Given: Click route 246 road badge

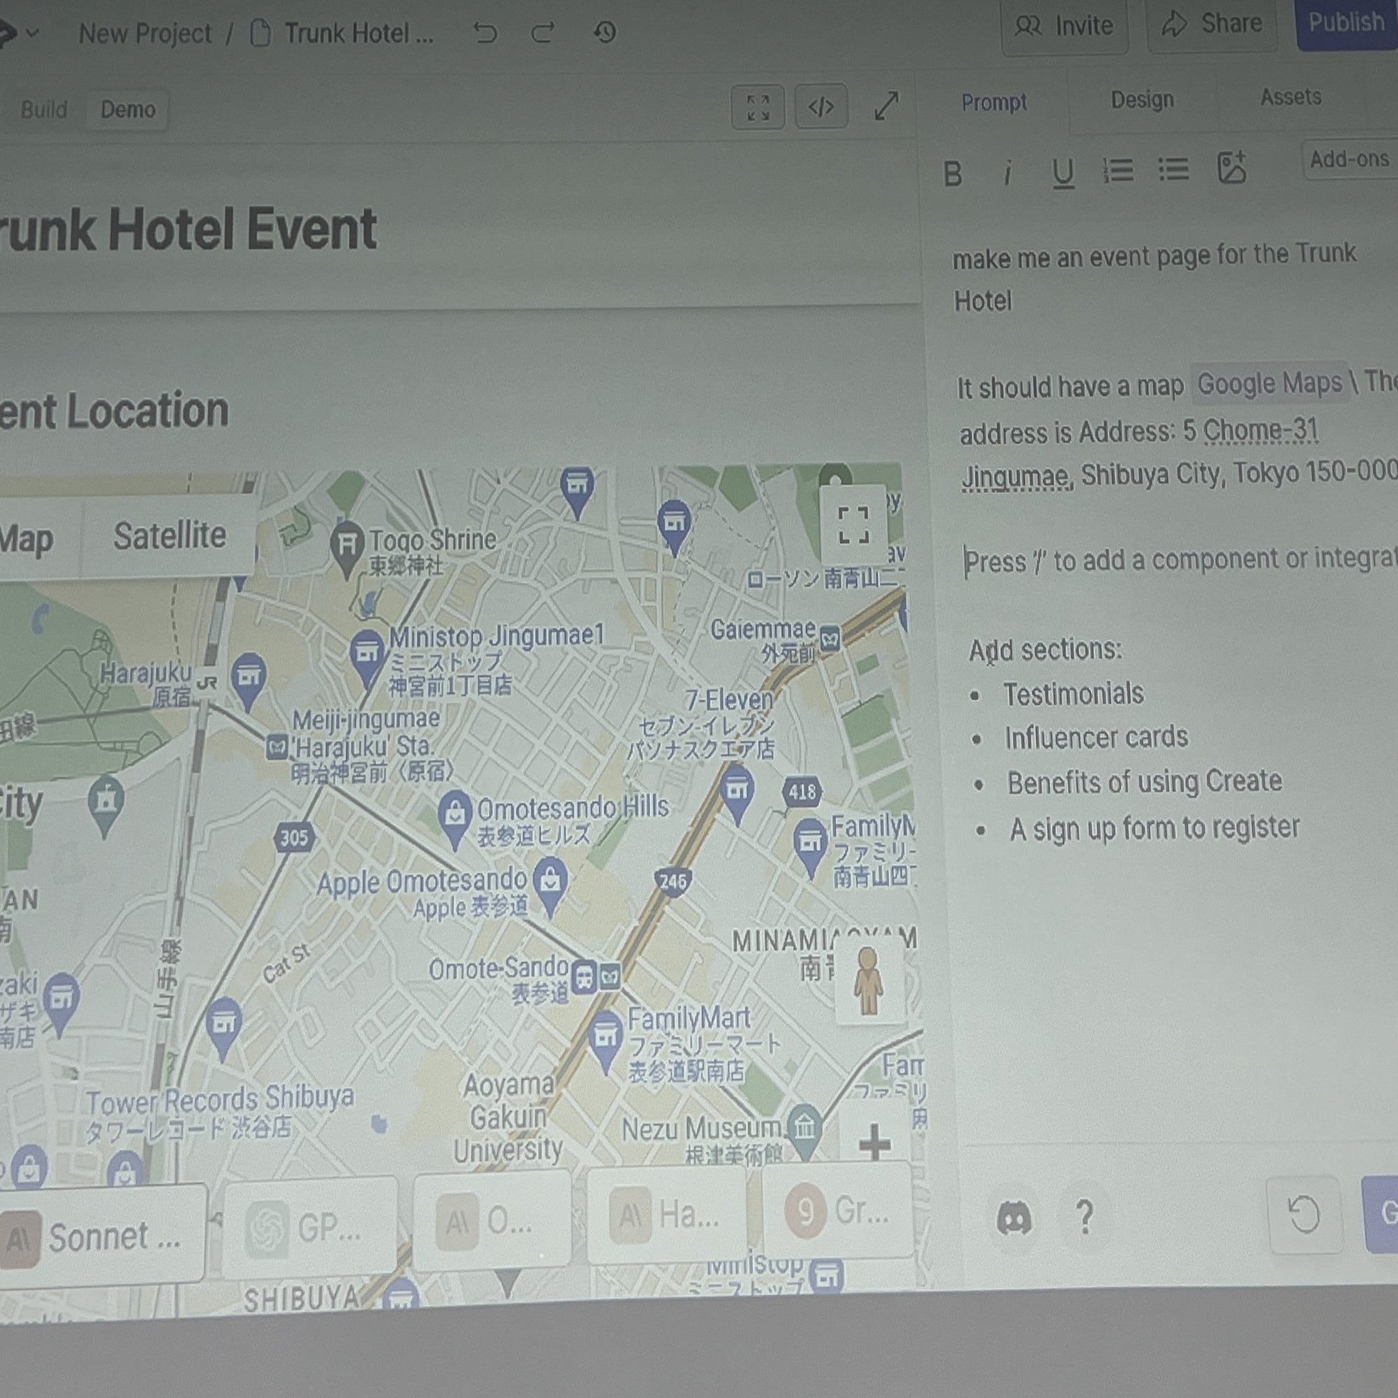Looking at the screenshot, I should point(673,881).
